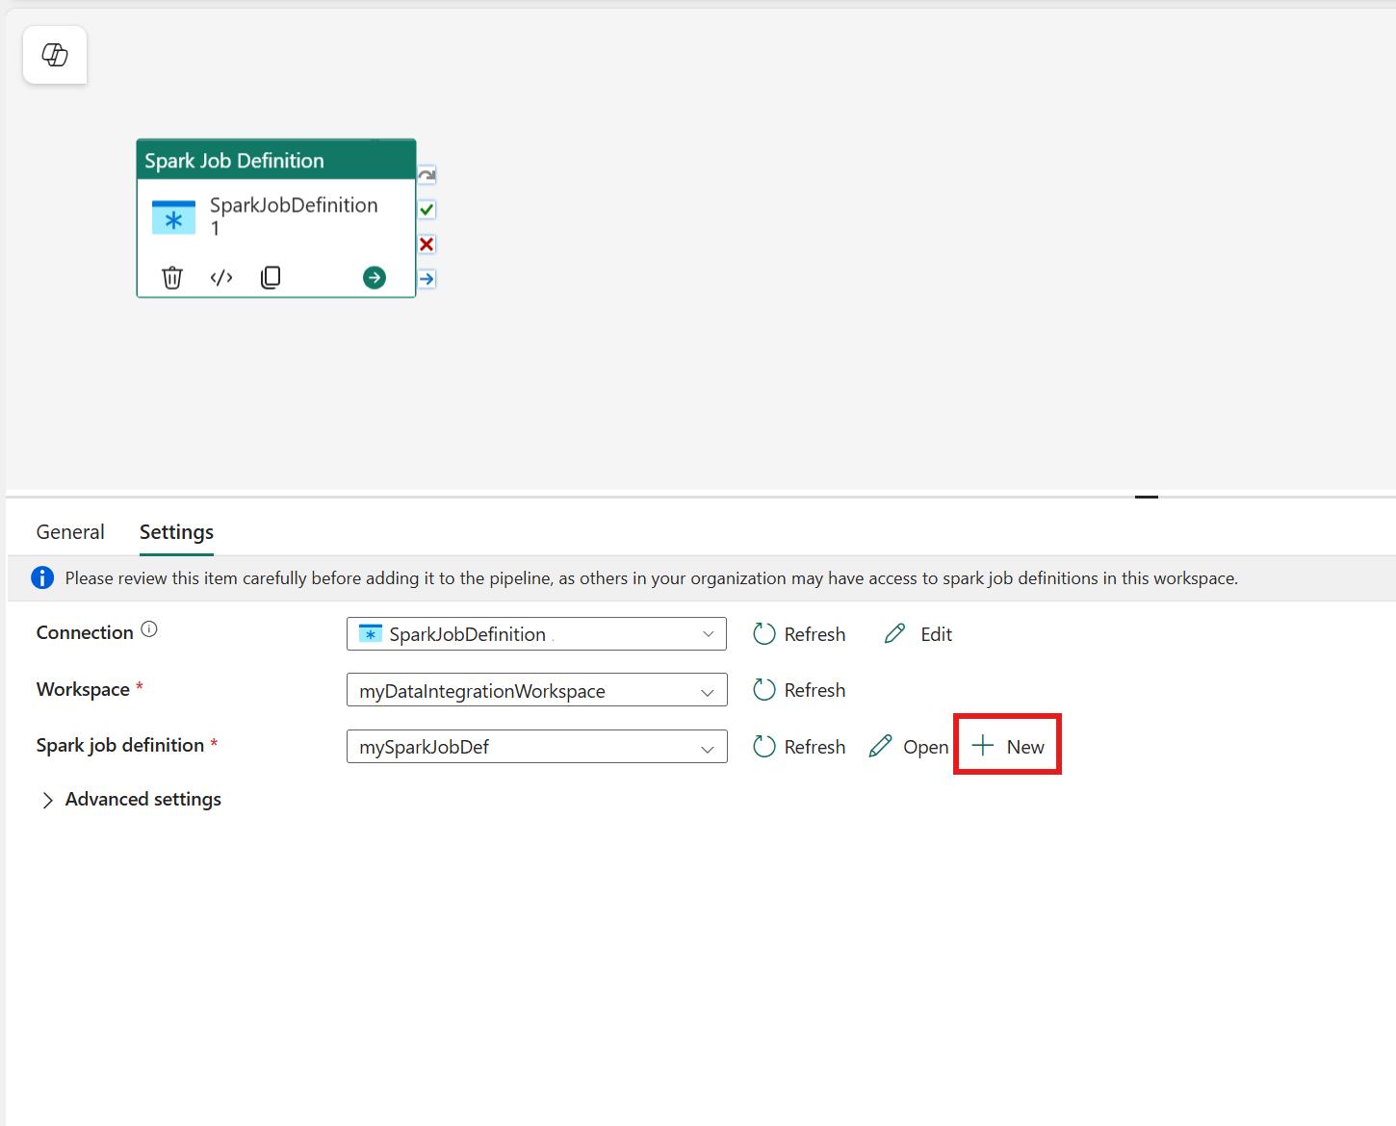This screenshot has width=1396, height=1126.
Task: Switch to the General tab
Action: (70, 532)
